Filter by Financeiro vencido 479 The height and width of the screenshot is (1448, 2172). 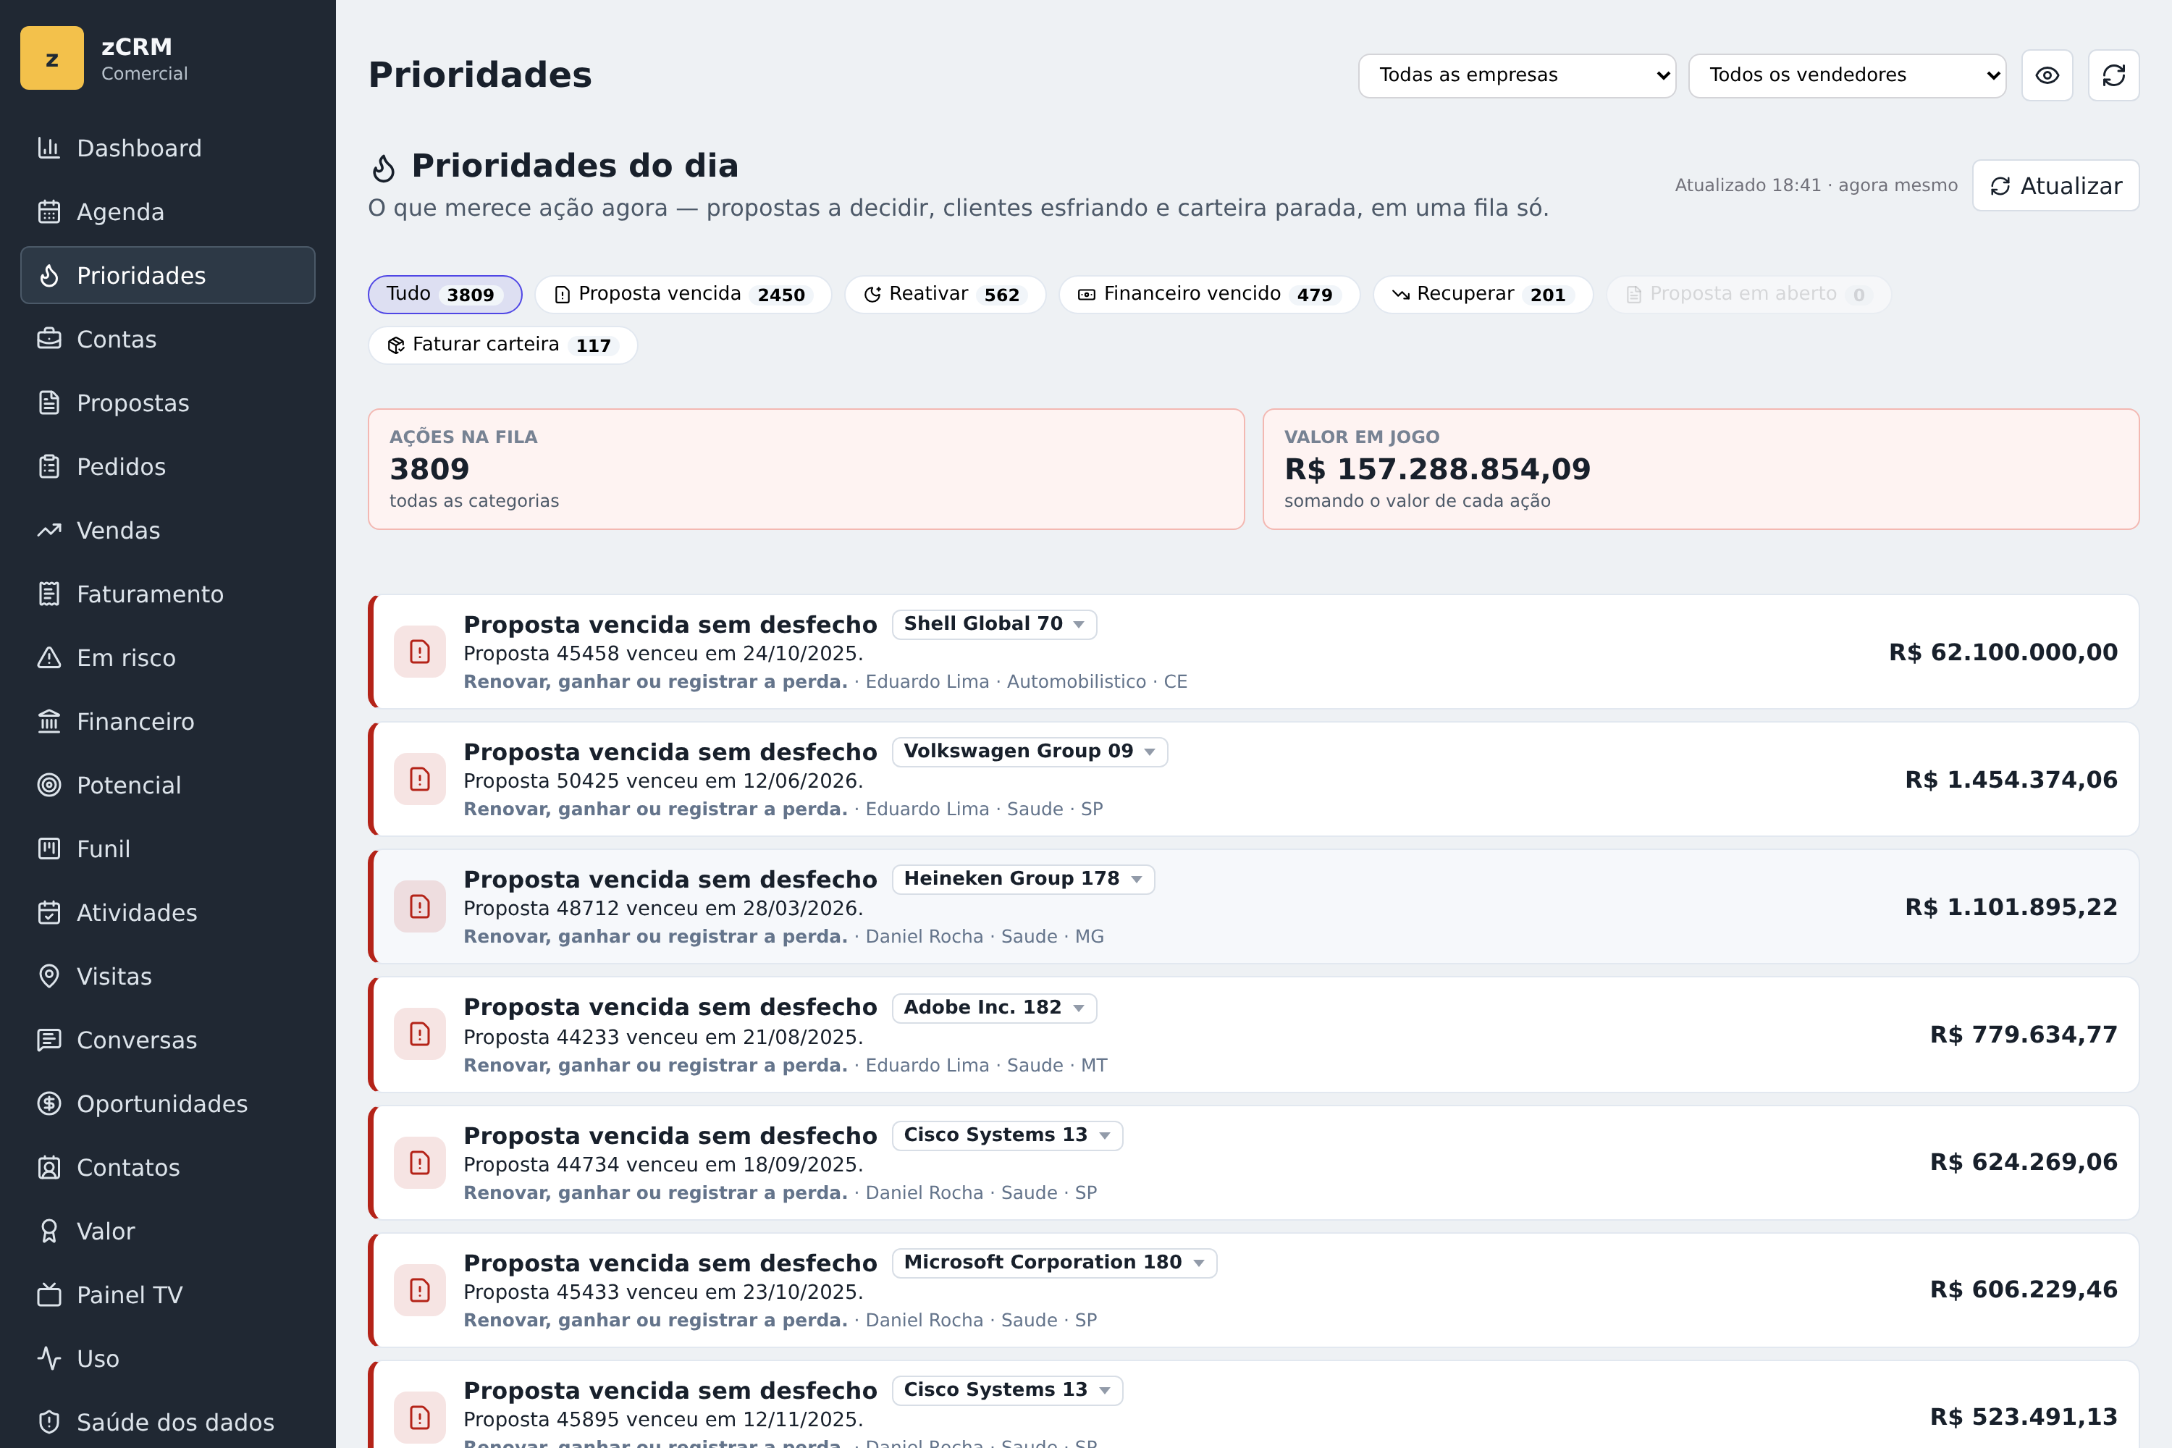1209,295
